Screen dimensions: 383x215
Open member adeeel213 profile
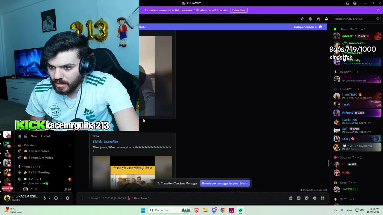[358, 36]
